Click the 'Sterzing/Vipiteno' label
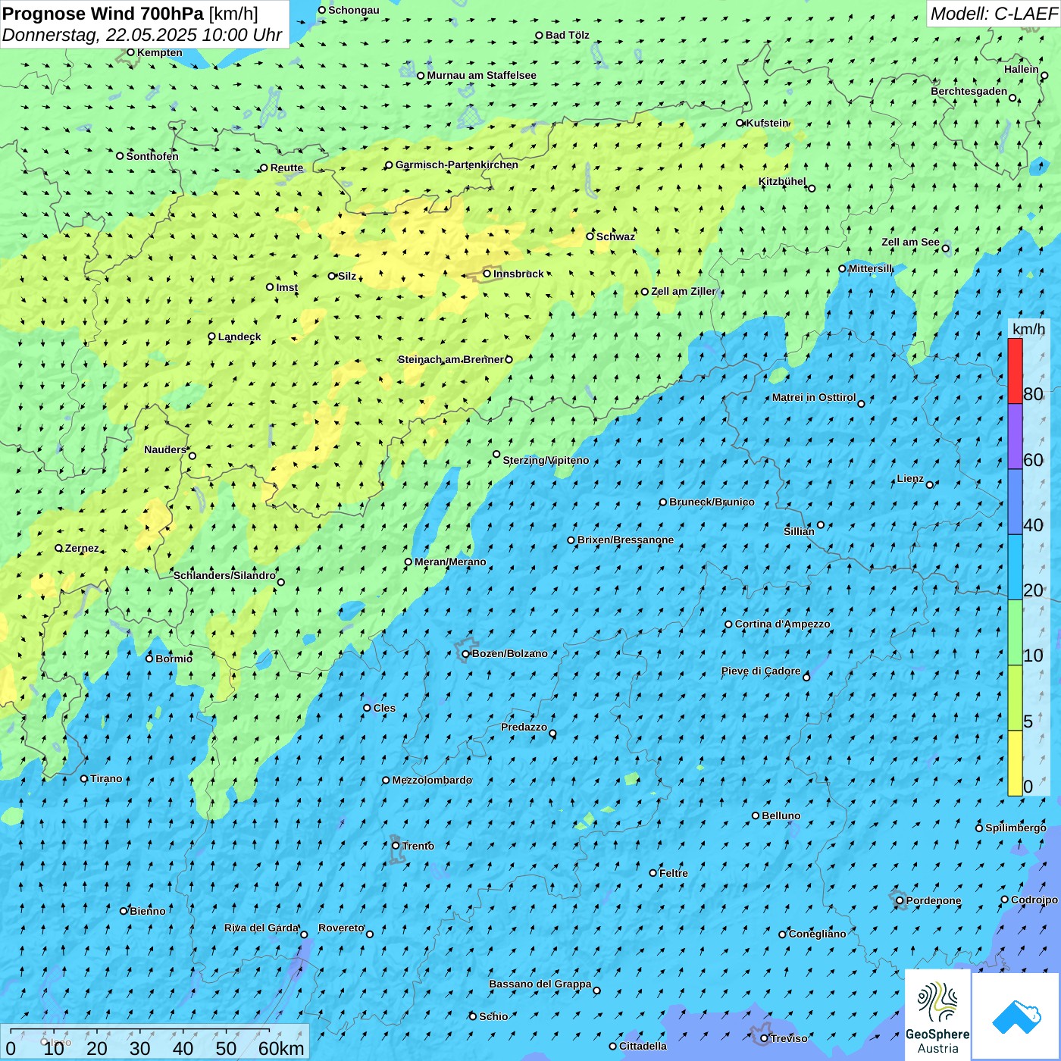Screen dimensions: 1061x1061 [546, 460]
